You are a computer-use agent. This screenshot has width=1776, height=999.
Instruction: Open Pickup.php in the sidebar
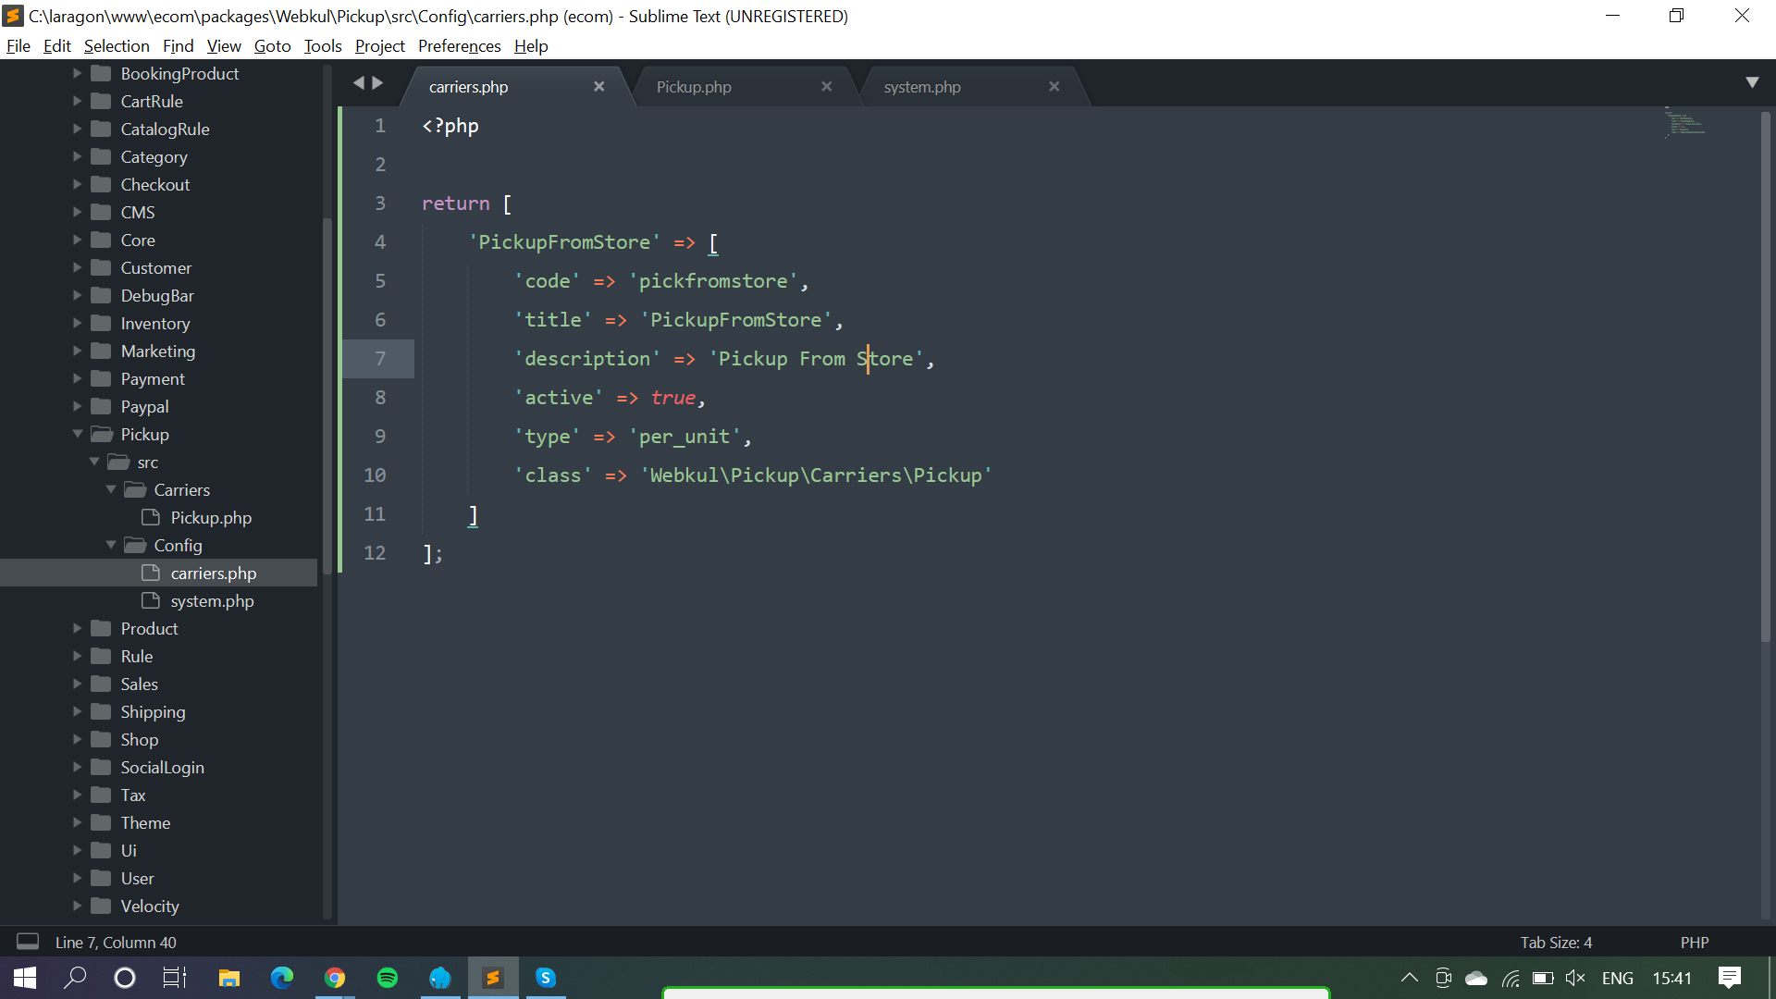[211, 517]
